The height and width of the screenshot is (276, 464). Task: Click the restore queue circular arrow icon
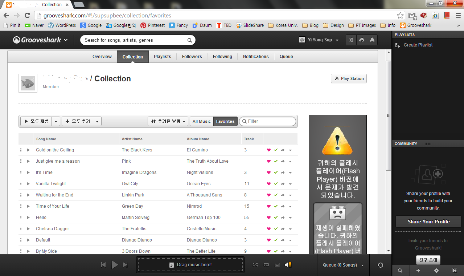[x=380, y=265]
